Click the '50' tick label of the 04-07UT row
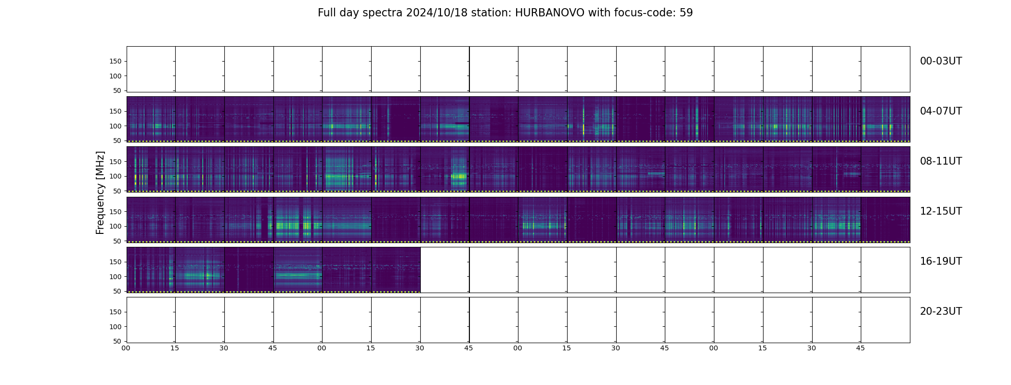Viewport: 1011px width, 385px height. 117,141
